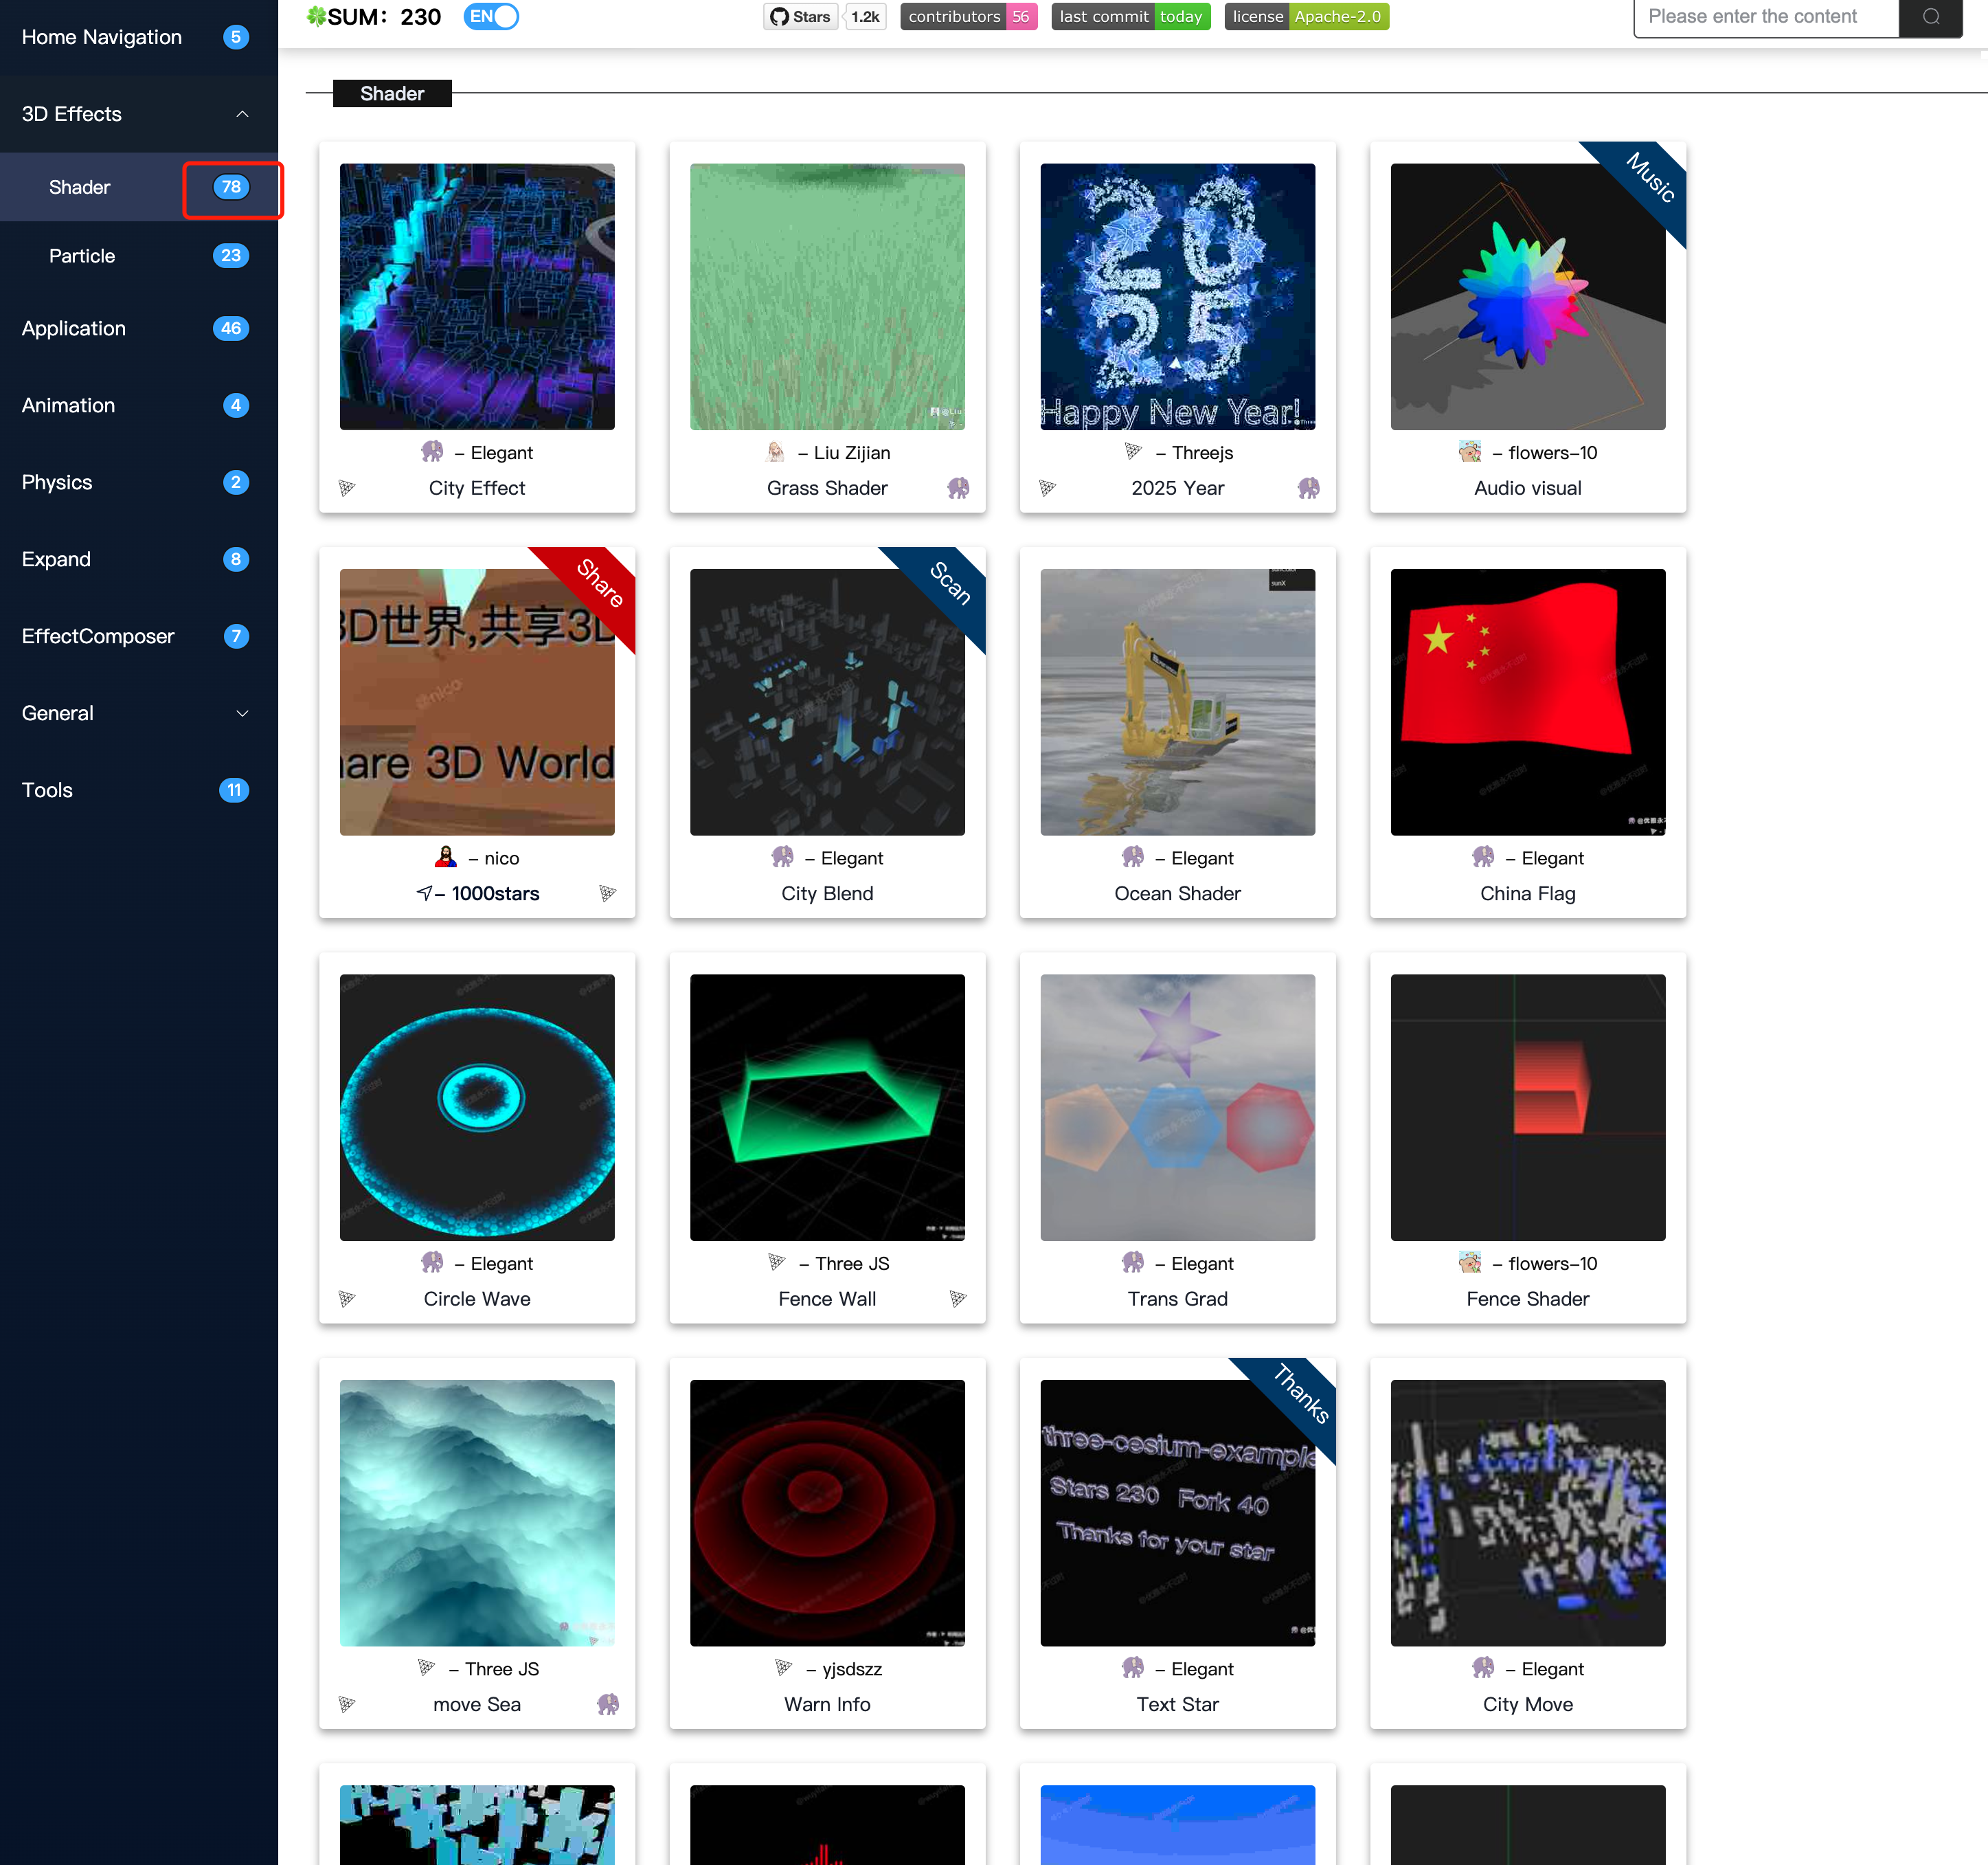Viewport: 1988px width, 1865px height.
Task: Open the move Sea thumbnail
Action: pyautogui.click(x=477, y=1512)
